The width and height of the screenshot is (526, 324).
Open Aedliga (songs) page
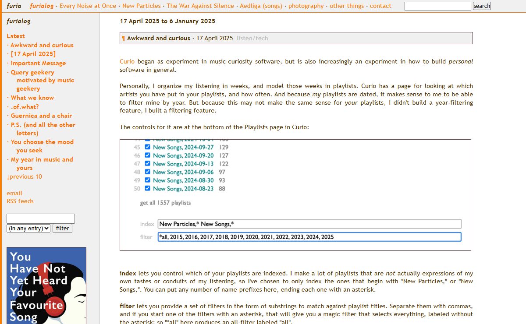point(261,6)
